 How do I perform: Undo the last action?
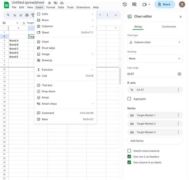tap(15, 15)
